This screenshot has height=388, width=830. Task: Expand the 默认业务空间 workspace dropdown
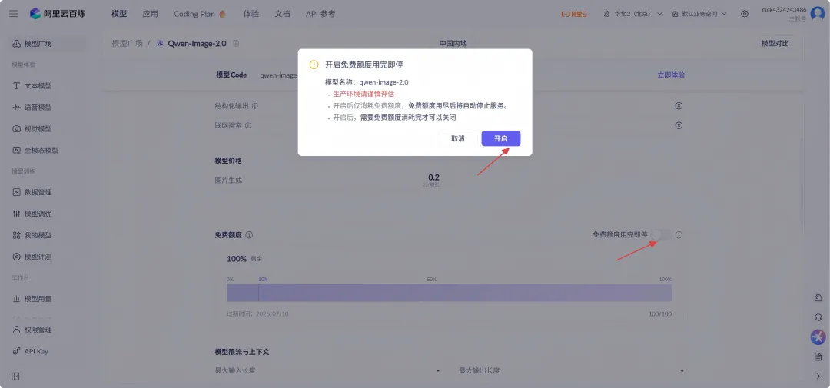(x=699, y=14)
